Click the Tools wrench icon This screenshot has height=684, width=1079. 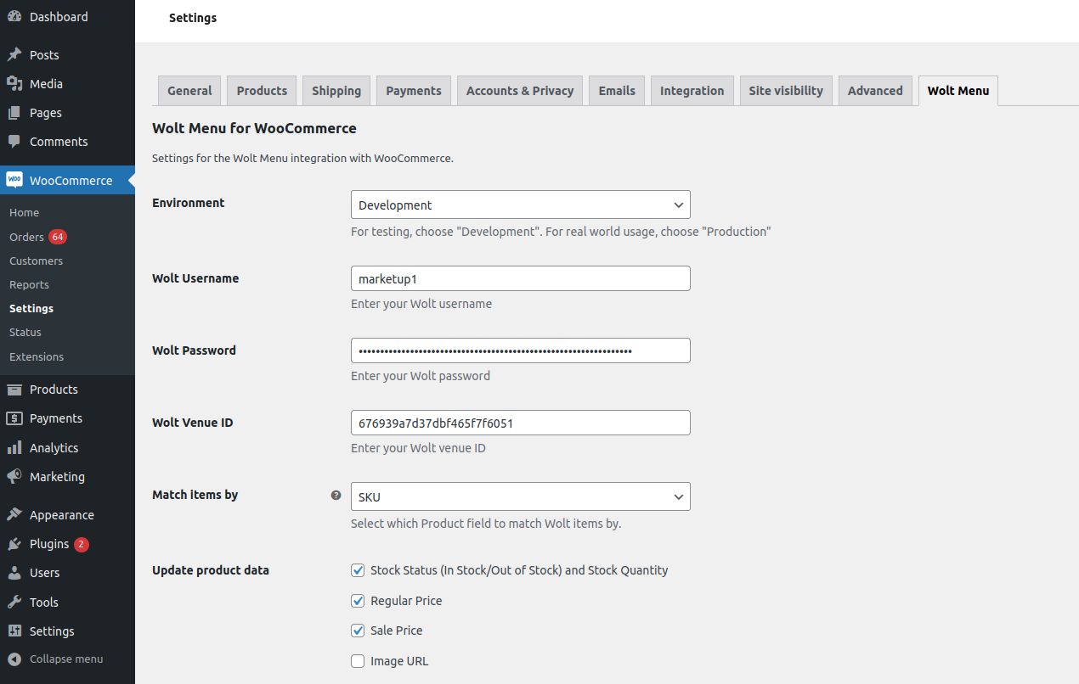point(14,603)
